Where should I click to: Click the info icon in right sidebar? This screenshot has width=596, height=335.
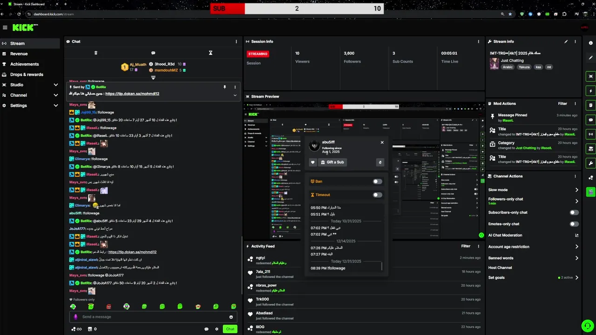coord(591,43)
